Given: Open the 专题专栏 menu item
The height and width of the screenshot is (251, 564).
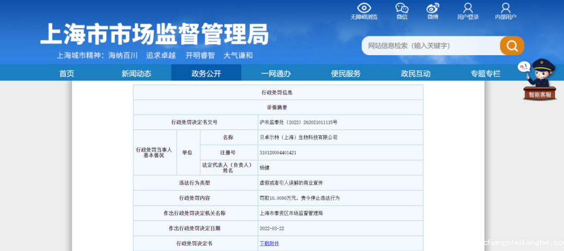Looking at the screenshot, I should pyautogui.click(x=485, y=74).
